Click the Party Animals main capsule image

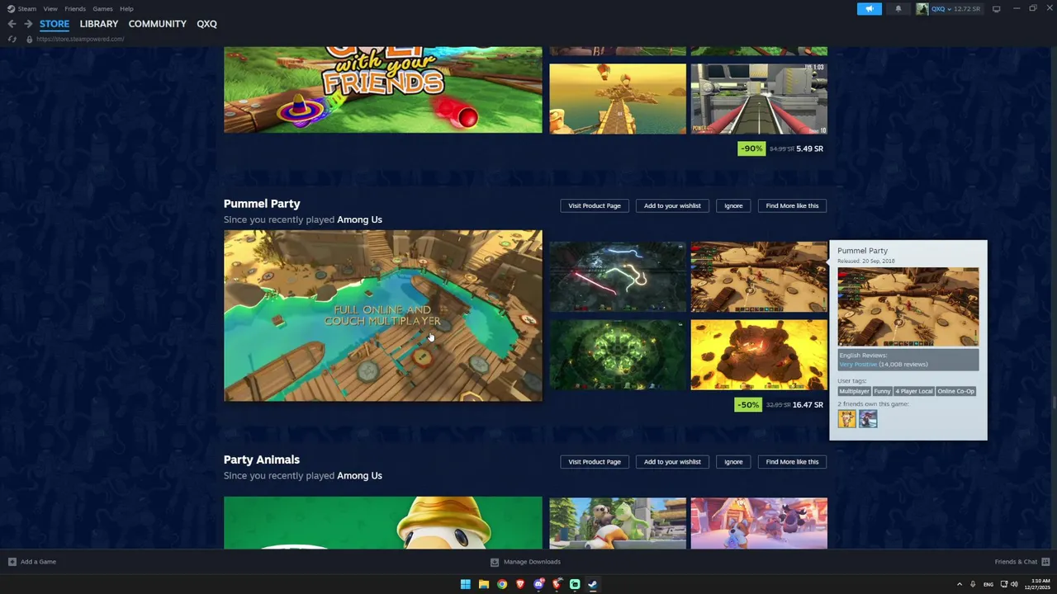click(x=383, y=523)
